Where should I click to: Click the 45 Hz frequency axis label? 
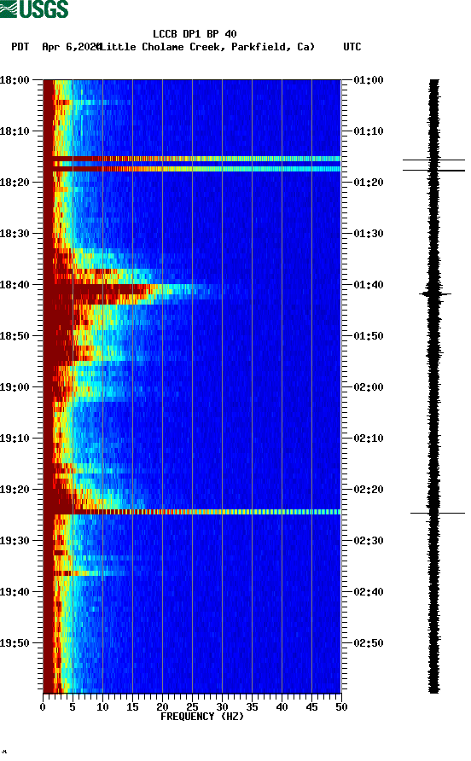click(311, 707)
